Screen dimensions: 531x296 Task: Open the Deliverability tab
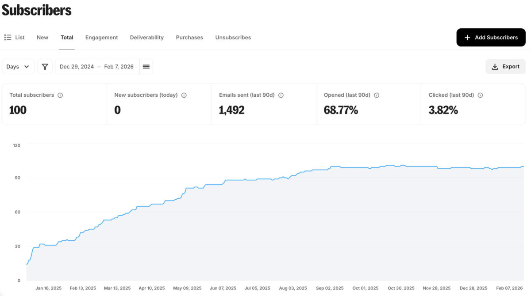pos(146,38)
